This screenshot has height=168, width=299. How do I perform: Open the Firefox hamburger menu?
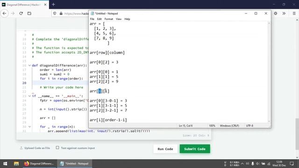click(294, 14)
